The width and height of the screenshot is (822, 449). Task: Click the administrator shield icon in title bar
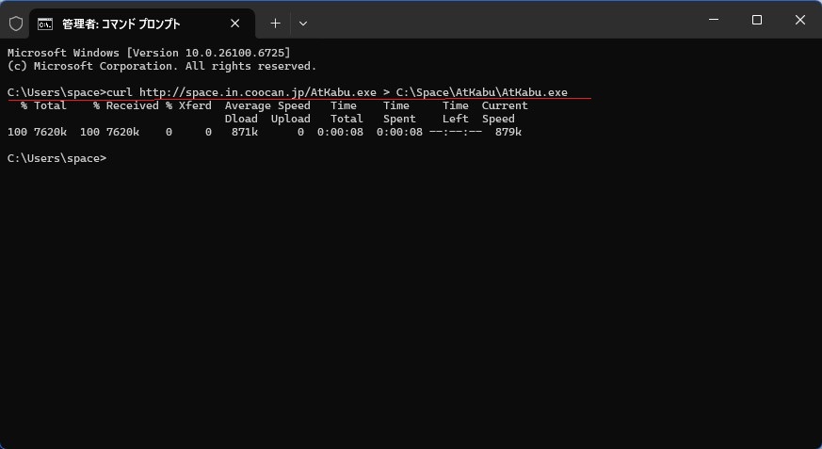15,23
